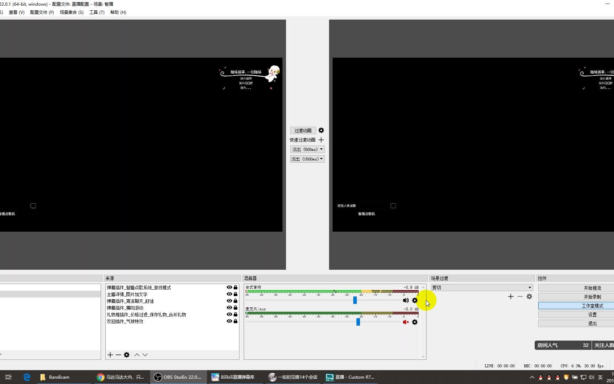Click lock icon for 弹幕插件_智播点歌系统_游戏模式

(x=235, y=288)
